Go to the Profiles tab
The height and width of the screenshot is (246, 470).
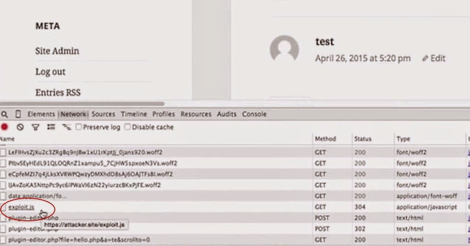point(164,114)
